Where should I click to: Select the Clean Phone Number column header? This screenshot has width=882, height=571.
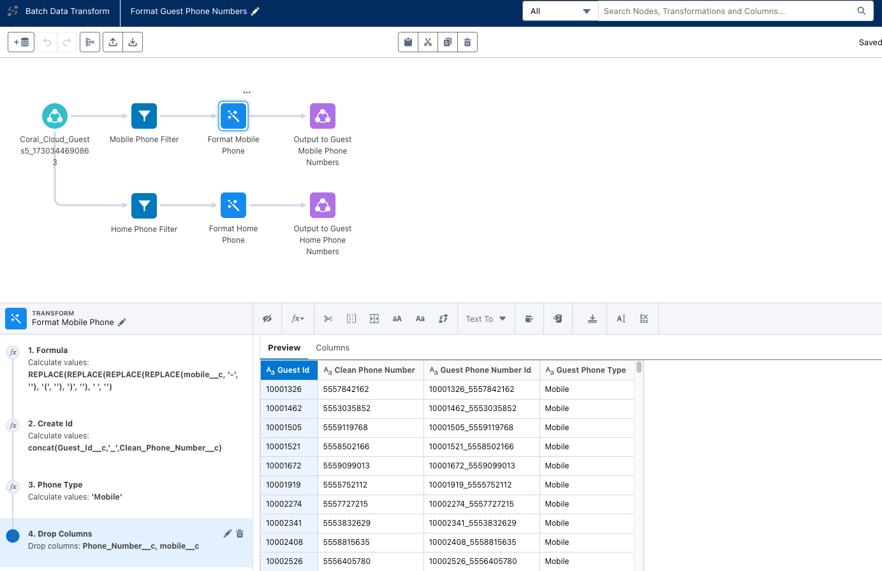(374, 370)
